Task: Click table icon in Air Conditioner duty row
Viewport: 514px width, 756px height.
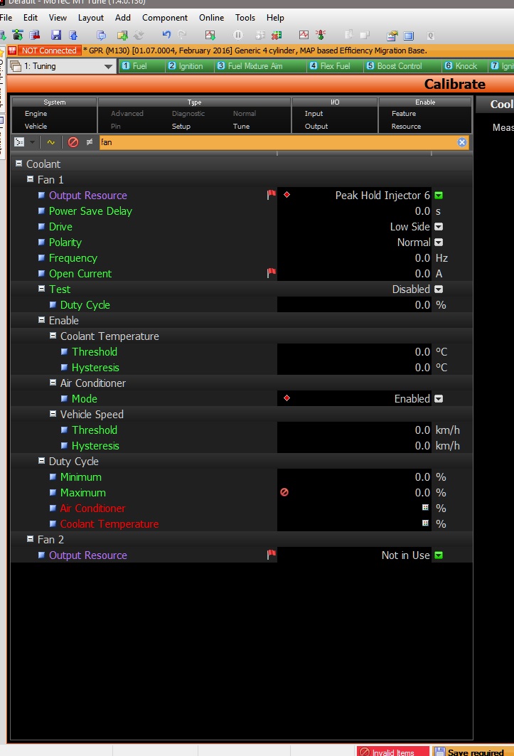Action: (x=425, y=507)
